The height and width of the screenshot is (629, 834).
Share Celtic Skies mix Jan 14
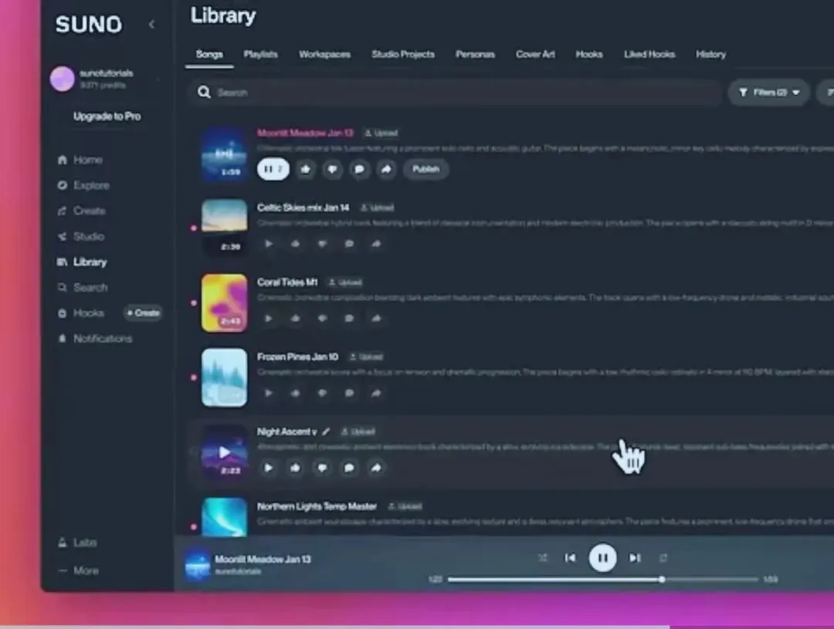(x=376, y=244)
